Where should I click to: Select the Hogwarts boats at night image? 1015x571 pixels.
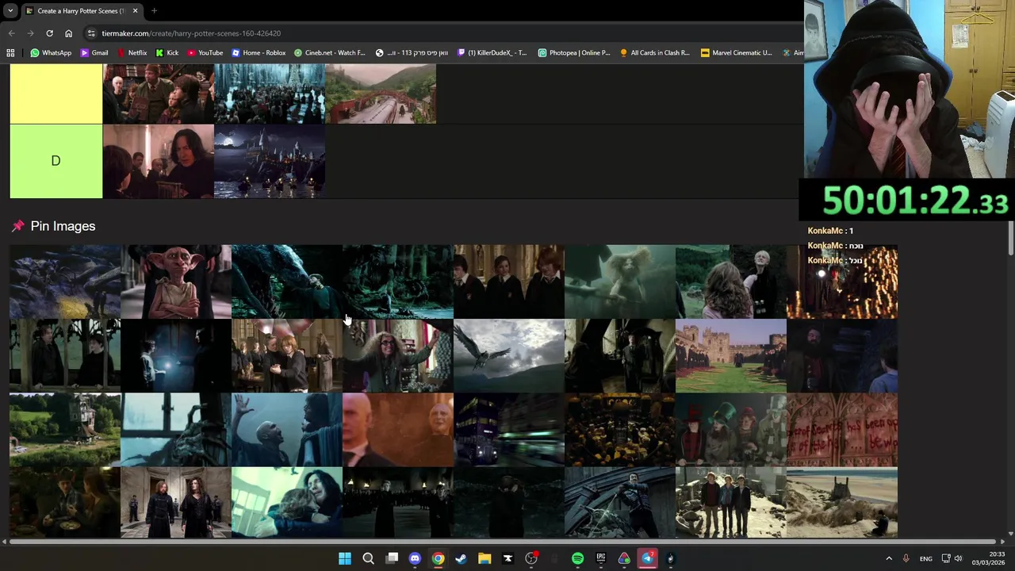coord(270,161)
